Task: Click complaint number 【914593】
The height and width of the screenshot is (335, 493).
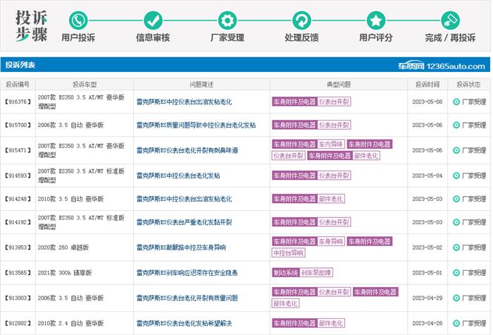Action: point(18,176)
